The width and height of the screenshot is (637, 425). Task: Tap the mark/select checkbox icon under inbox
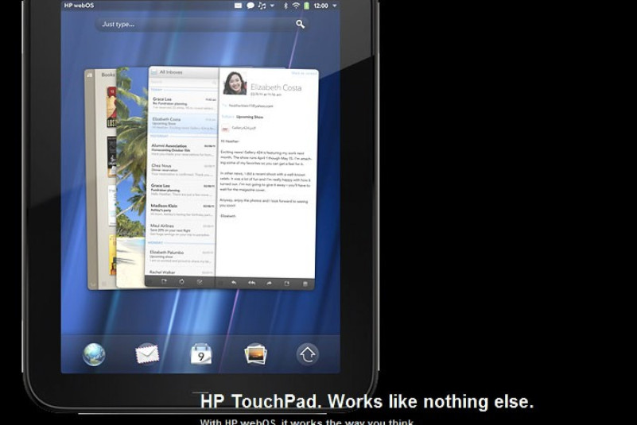(200, 282)
